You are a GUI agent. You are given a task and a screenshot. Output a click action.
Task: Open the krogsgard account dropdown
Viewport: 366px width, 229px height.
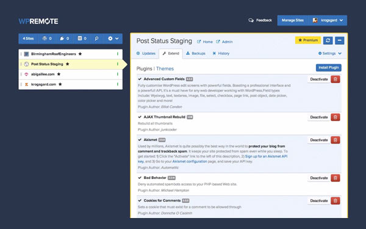[328, 20]
